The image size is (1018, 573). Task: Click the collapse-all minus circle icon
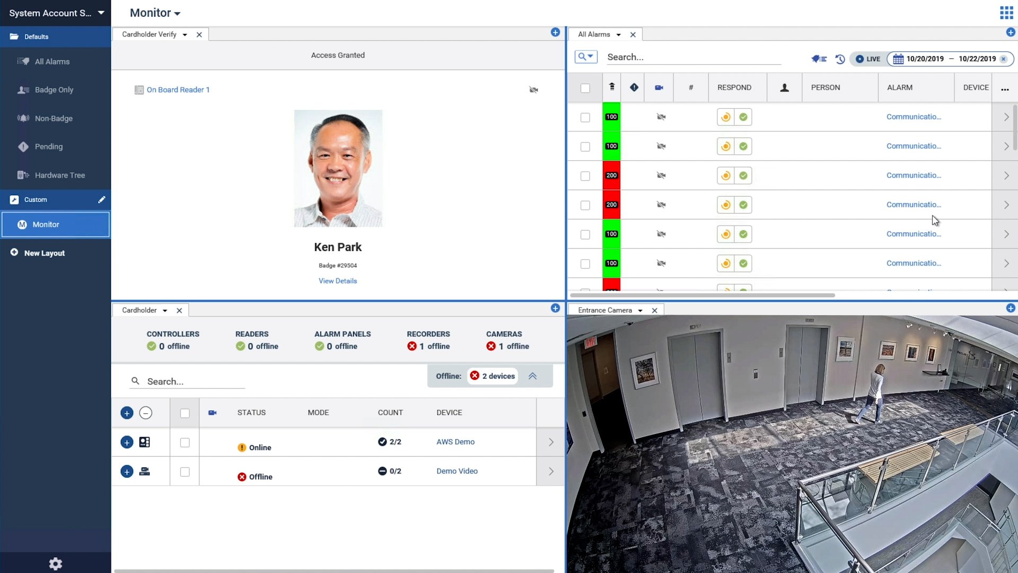click(x=146, y=413)
